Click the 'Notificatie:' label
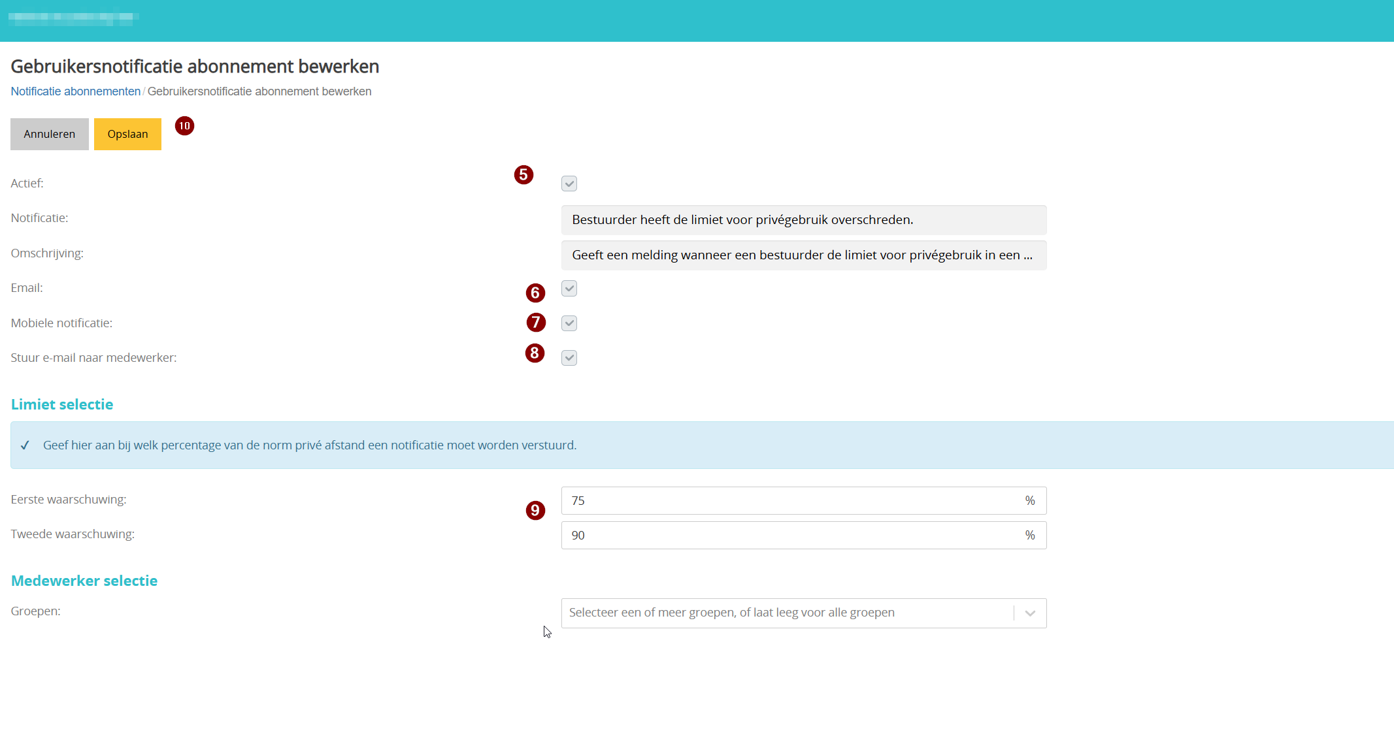 pyautogui.click(x=39, y=218)
